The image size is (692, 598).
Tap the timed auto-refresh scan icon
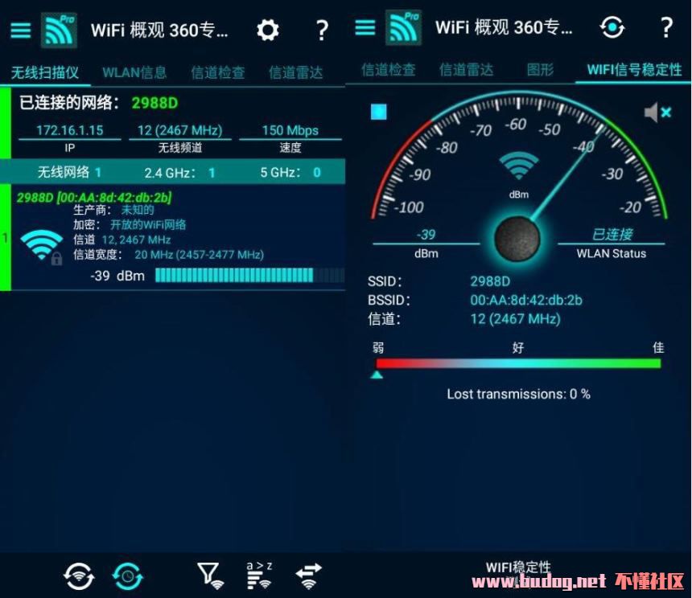click(x=128, y=575)
